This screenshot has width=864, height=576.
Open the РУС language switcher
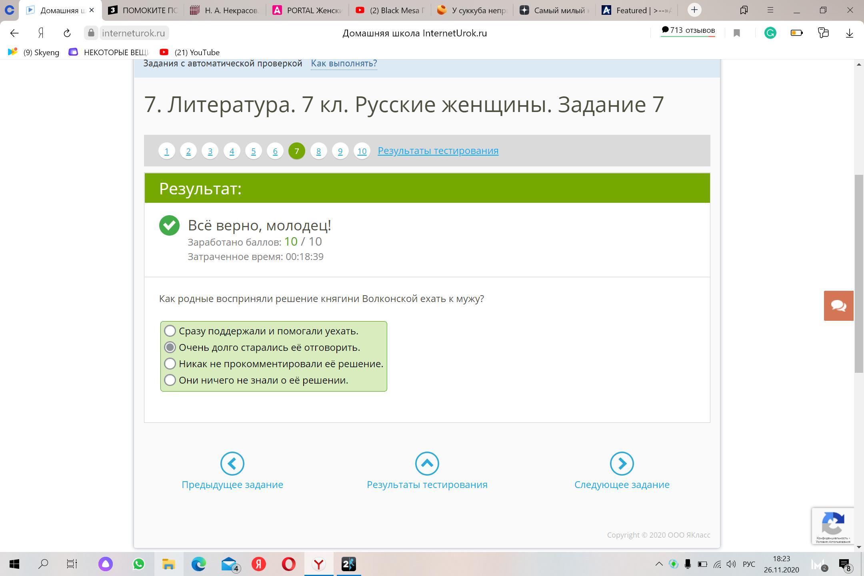749,564
